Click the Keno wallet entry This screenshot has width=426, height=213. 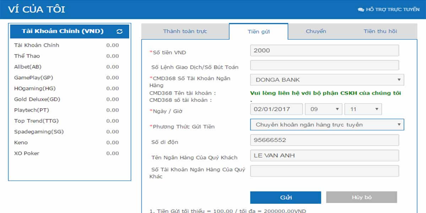[67, 143]
